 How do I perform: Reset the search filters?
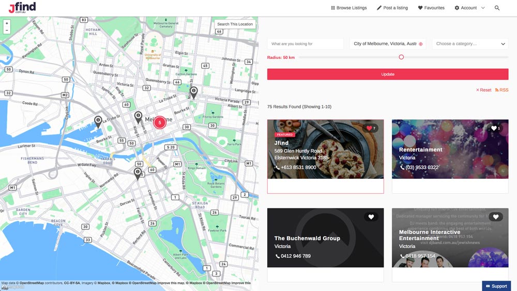[x=484, y=90]
